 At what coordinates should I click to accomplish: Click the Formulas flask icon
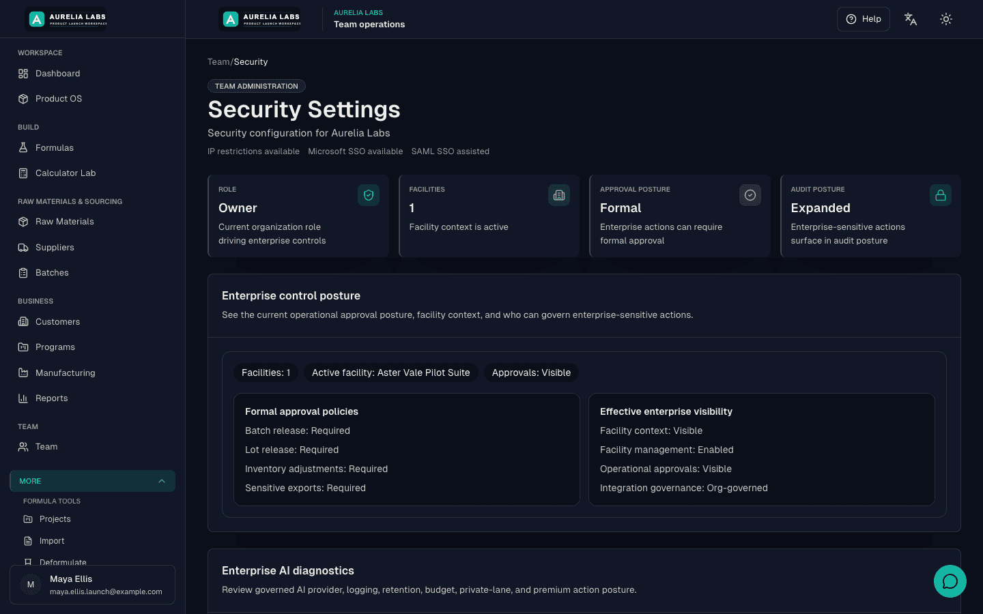pos(23,147)
